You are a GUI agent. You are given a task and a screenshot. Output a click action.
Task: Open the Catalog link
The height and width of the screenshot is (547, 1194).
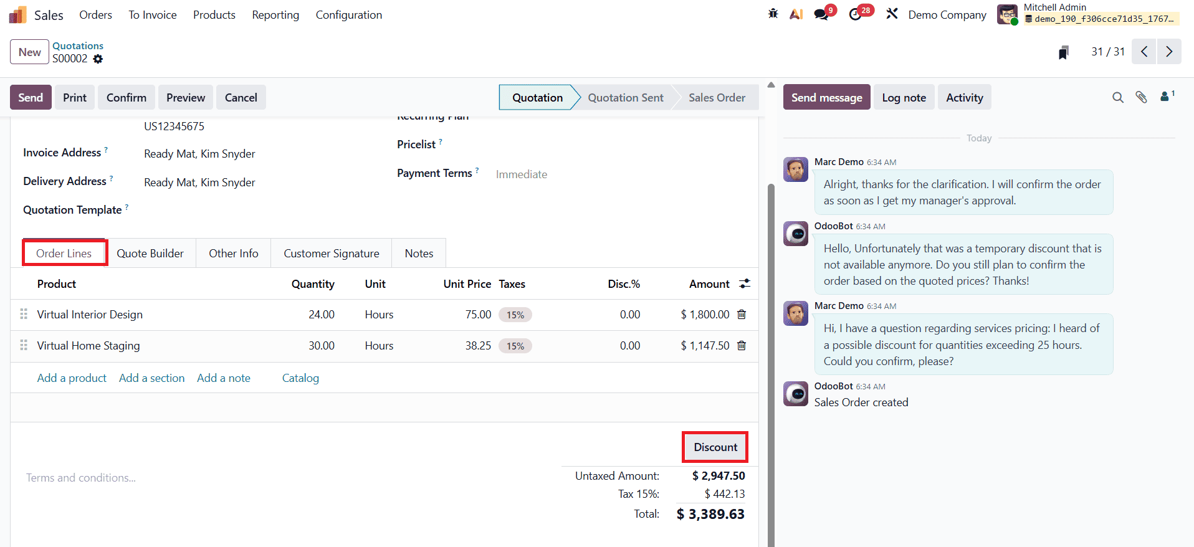300,378
